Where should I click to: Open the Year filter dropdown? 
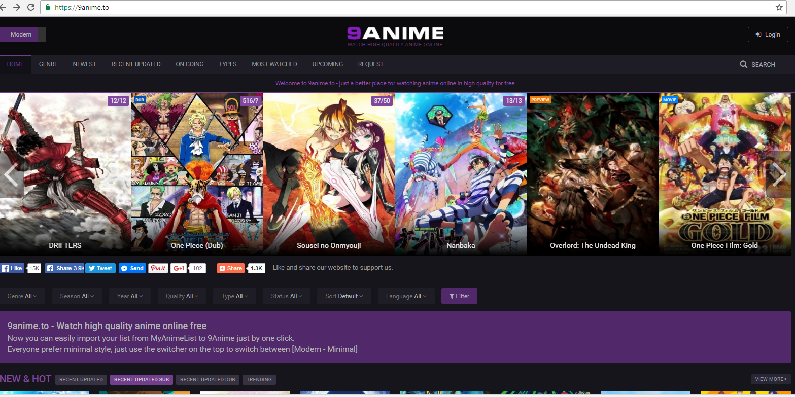(x=130, y=296)
